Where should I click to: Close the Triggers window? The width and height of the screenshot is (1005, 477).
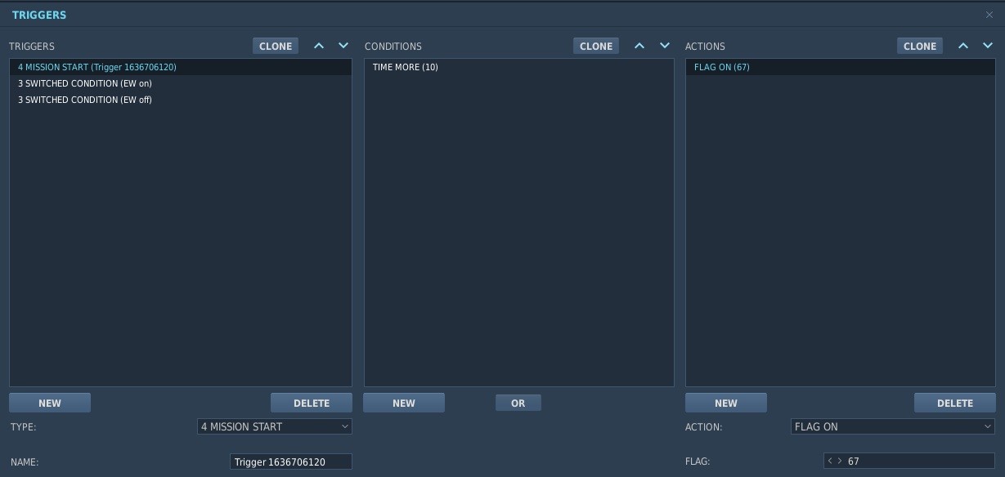point(989,15)
